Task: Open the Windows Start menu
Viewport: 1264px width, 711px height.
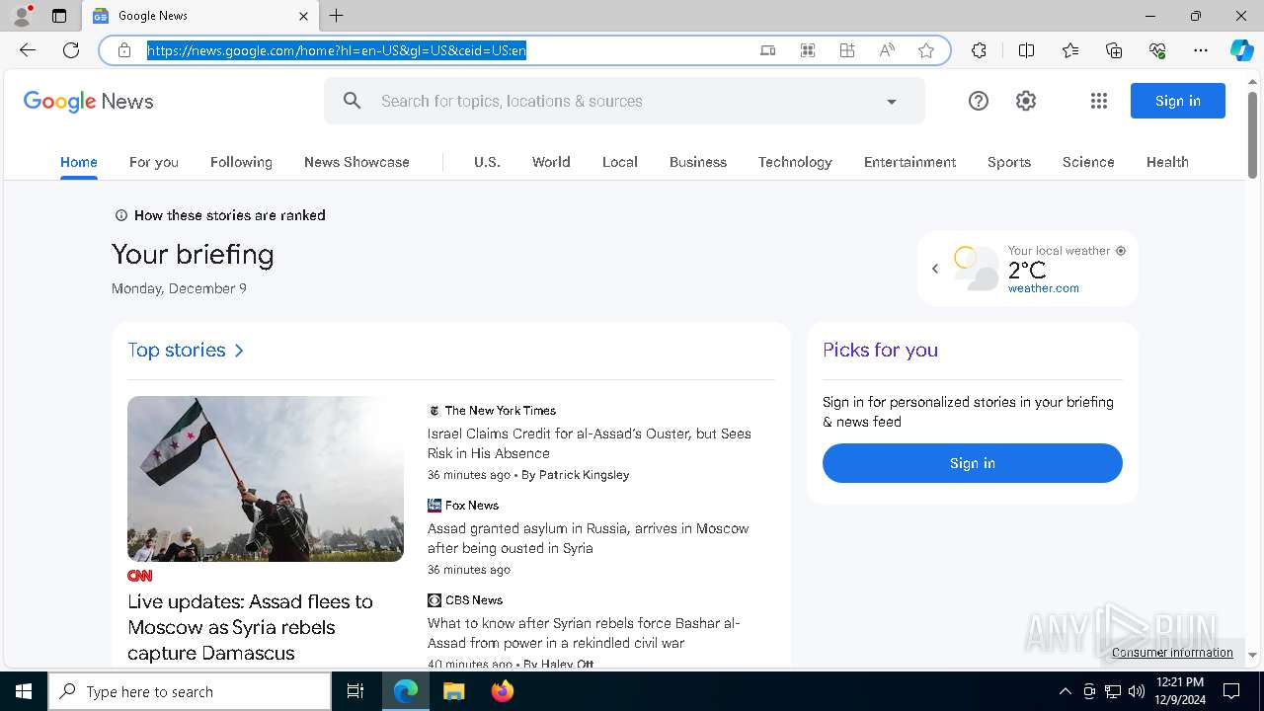Action: click(24, 691)
